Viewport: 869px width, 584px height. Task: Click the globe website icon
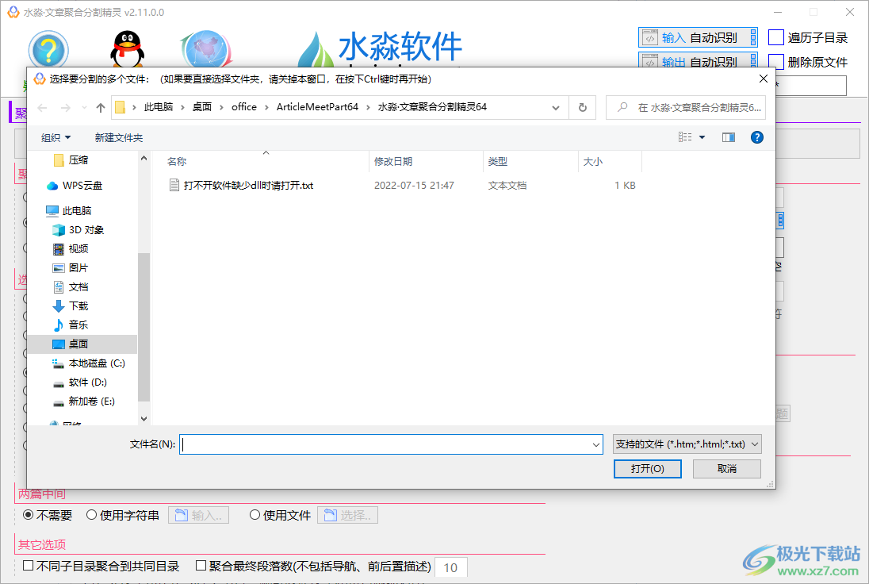pyautogui.click(x=206, y=49)
